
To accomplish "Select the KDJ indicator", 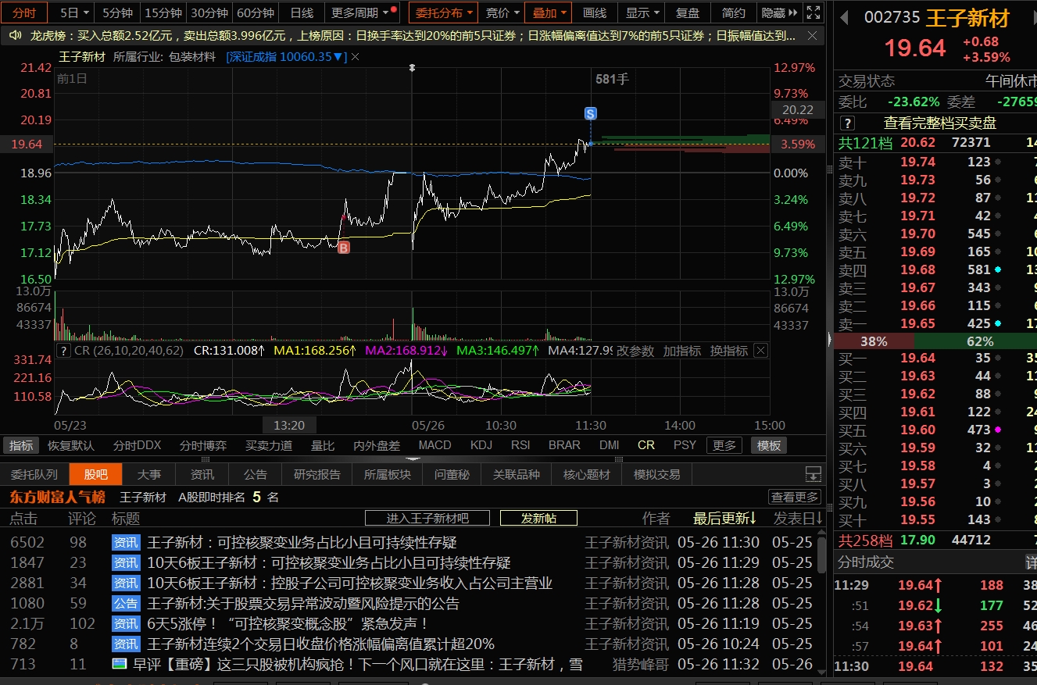I will (481, 445).
